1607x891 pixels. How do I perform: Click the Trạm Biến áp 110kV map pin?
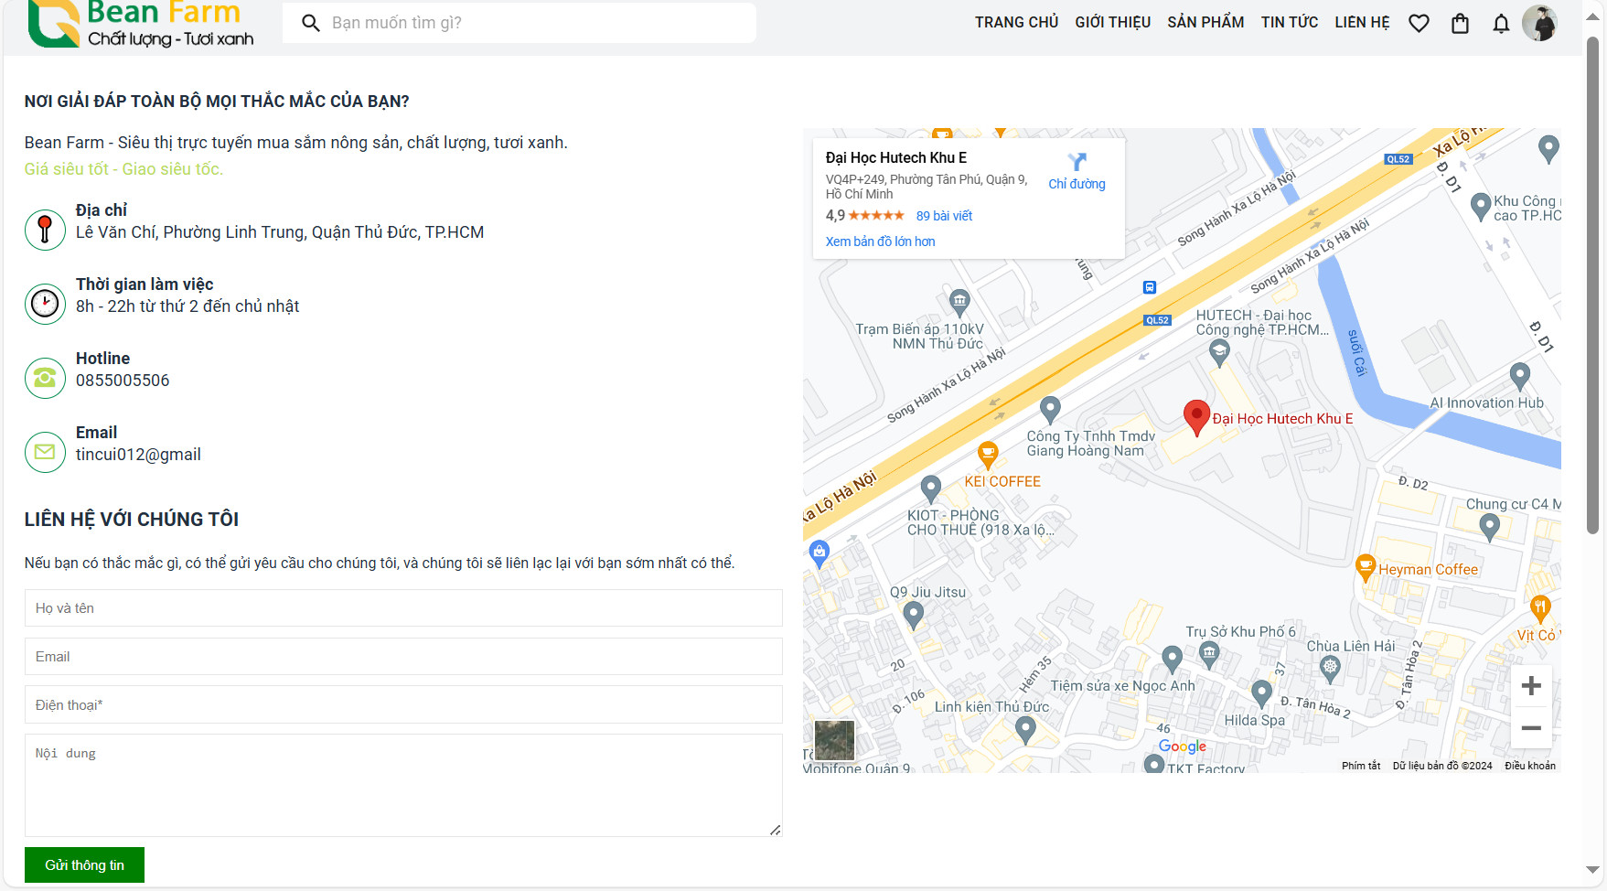click(959, 301)
